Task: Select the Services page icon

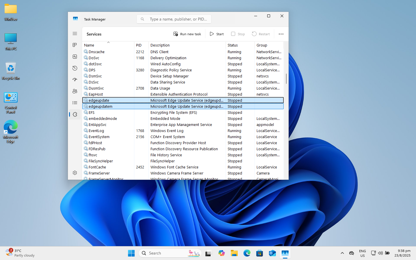Action: pos(75,114)
